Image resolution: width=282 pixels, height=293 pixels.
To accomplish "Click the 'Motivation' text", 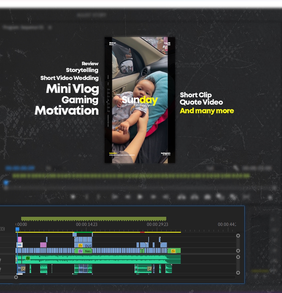I will [67, 110].
